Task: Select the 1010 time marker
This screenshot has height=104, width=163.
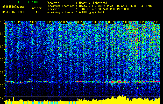Action: coord(157,23)
